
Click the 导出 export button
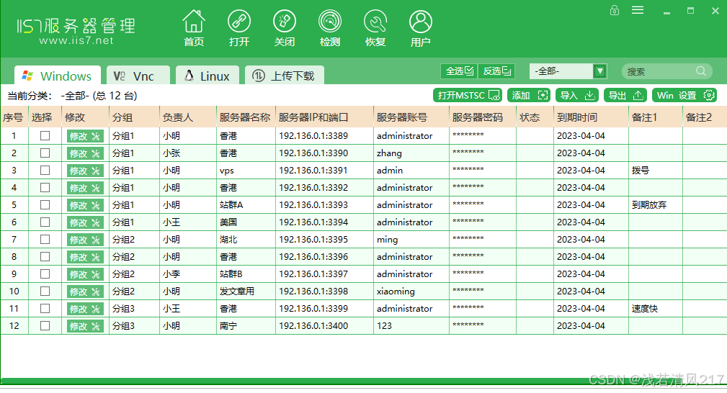[x=625, y=95]
